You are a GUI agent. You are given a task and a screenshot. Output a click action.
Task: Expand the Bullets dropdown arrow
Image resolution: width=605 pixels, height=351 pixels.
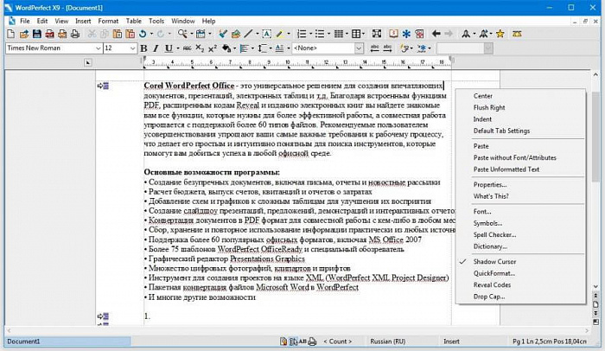click(x=328, y=34)
